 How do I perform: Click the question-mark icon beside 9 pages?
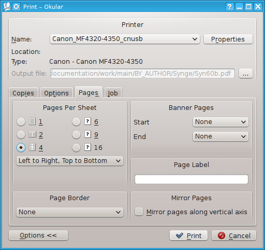tap(87, 134)
